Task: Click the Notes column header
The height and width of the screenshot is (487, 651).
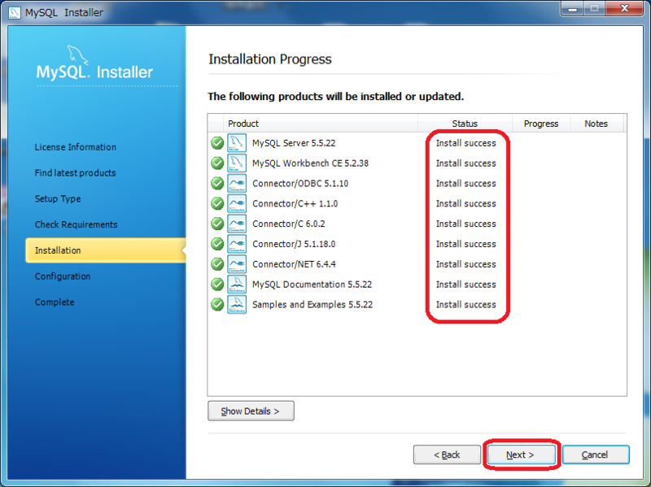Action: 596,124
